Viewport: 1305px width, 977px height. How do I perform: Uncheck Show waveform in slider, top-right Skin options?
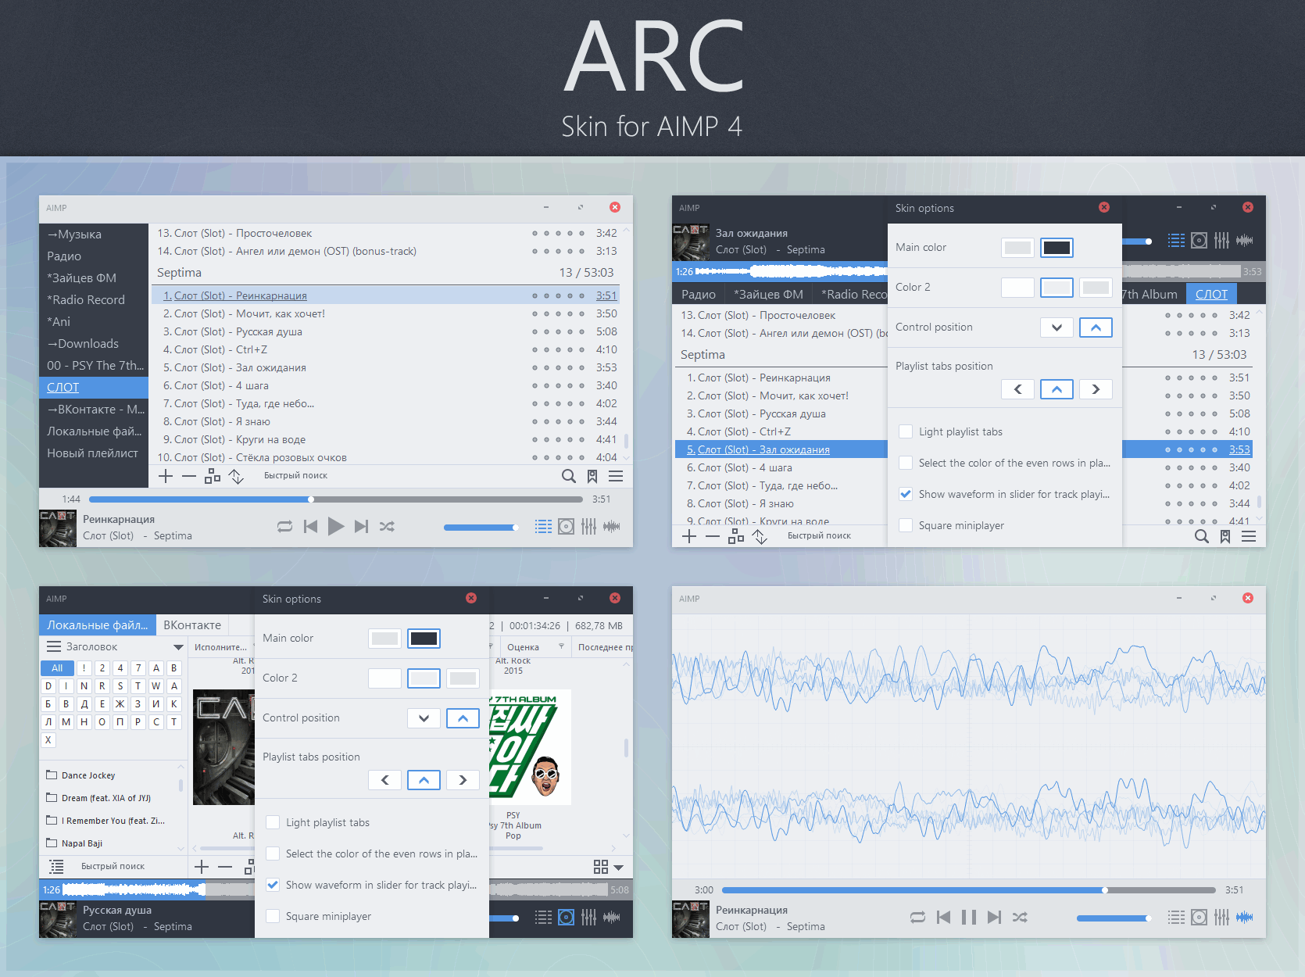(x=906, y=494)
